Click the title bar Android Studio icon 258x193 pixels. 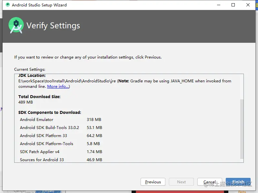[x=7, y=5]
